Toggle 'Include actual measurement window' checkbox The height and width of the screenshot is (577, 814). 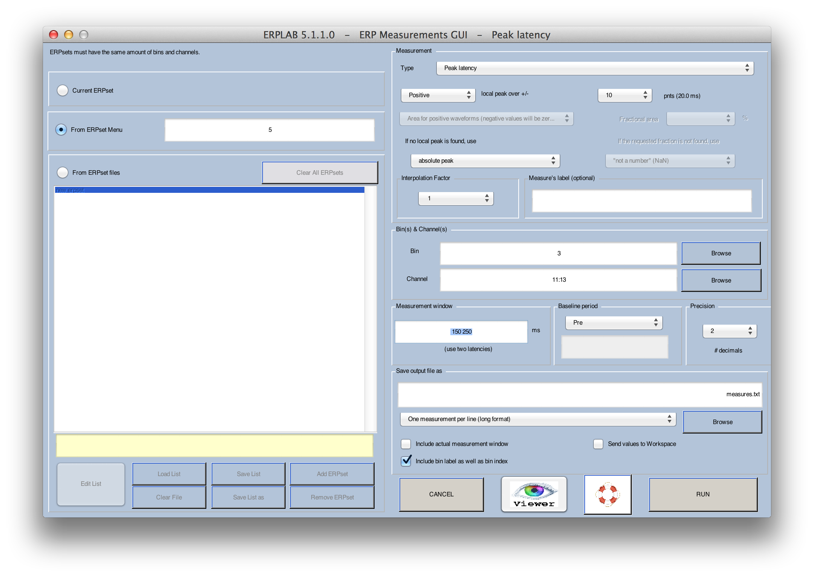406,443
